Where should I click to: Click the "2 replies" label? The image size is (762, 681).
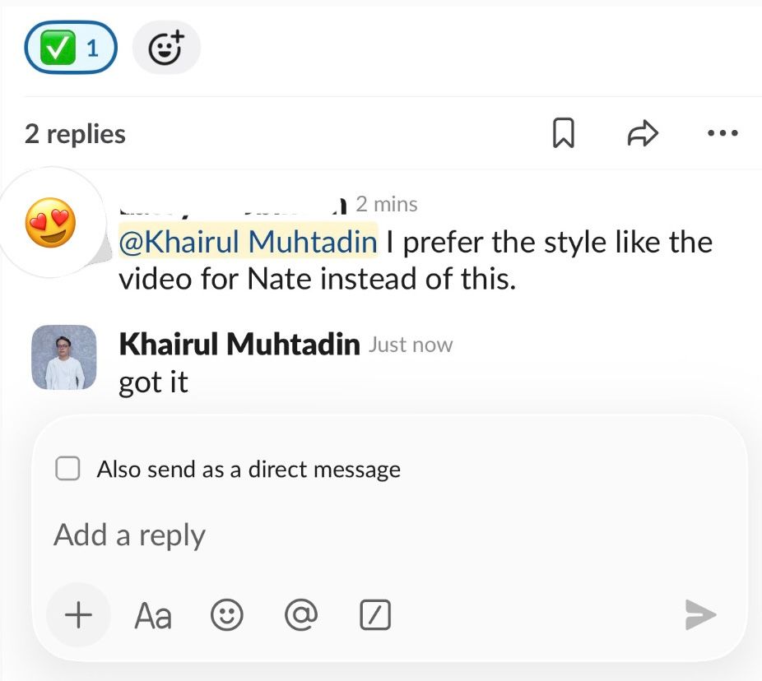tap(75, 134)
